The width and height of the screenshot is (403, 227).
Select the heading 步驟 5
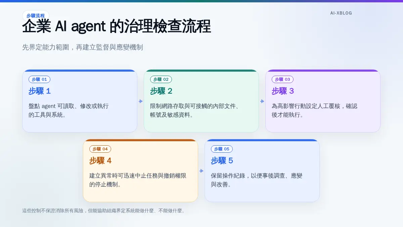222,161
